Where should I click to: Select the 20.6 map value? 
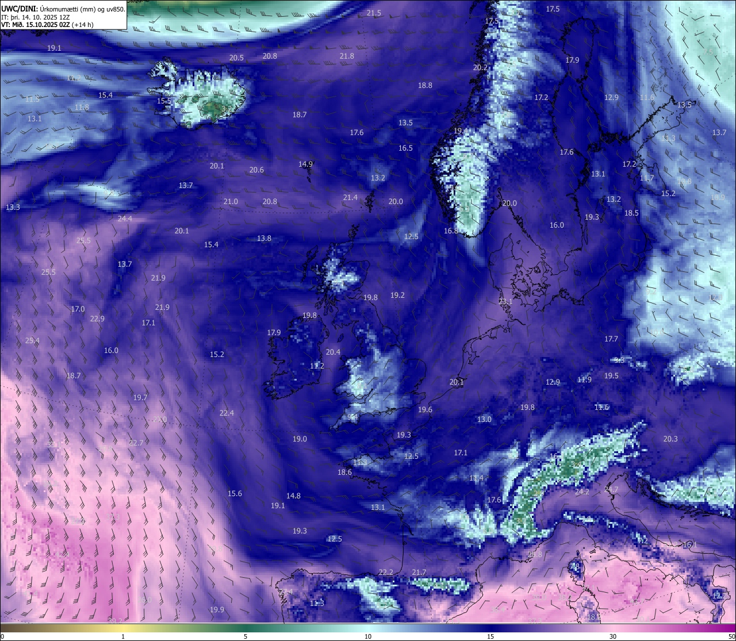(256, 170)
